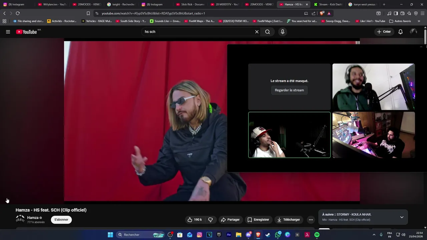Open the Brave playlist music note icon

point(389,13)
